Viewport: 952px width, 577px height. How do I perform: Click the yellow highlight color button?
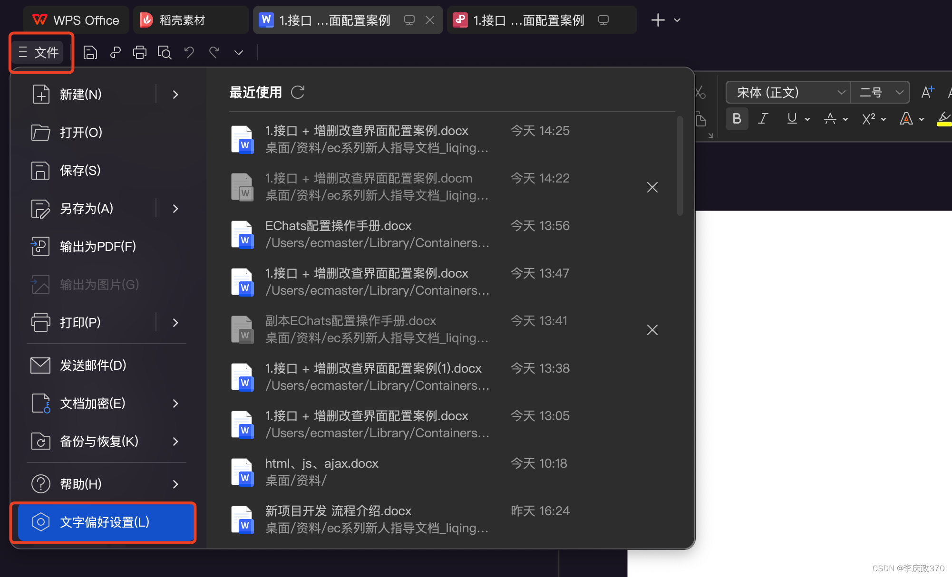pyautogui.click(x=944, y=119)
